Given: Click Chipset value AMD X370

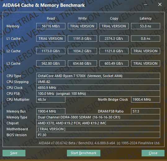Looking at the screenshot, I should pyautogui.click(x=98, y=123).
